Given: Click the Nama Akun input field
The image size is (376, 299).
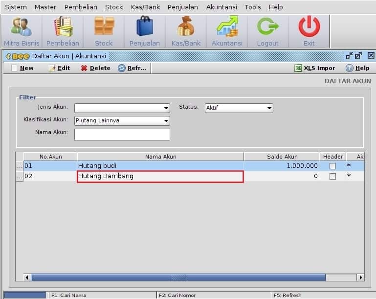Looking at the screenshot, I should [122, 135].
